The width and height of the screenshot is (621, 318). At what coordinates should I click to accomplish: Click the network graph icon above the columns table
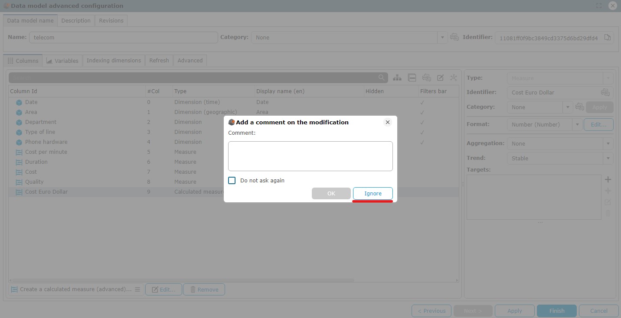point(454,78)
